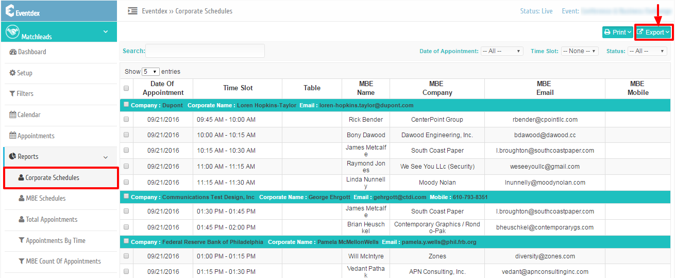Click the Dawood Engineering, Inc. cell

pyautogui.click(x=437, y=135)
